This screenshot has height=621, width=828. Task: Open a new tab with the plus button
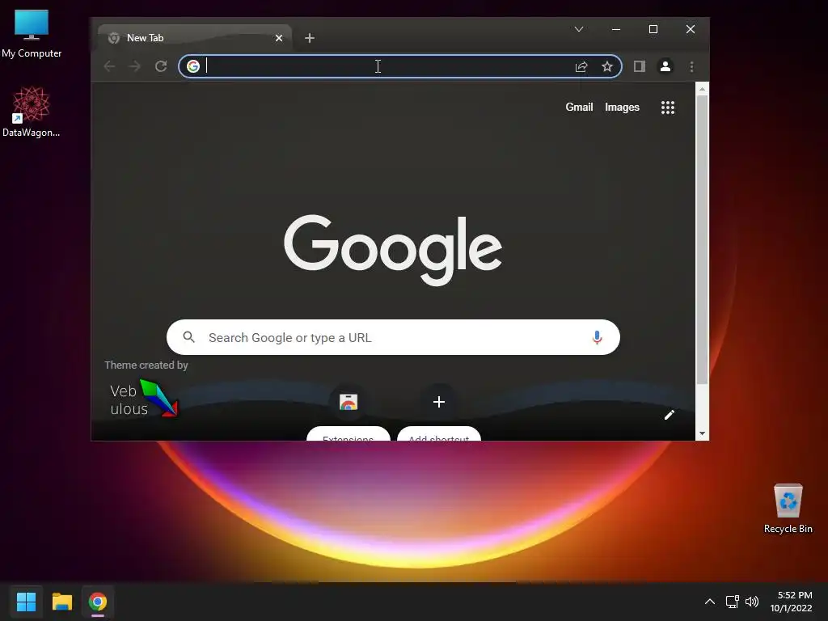[310, 38]
